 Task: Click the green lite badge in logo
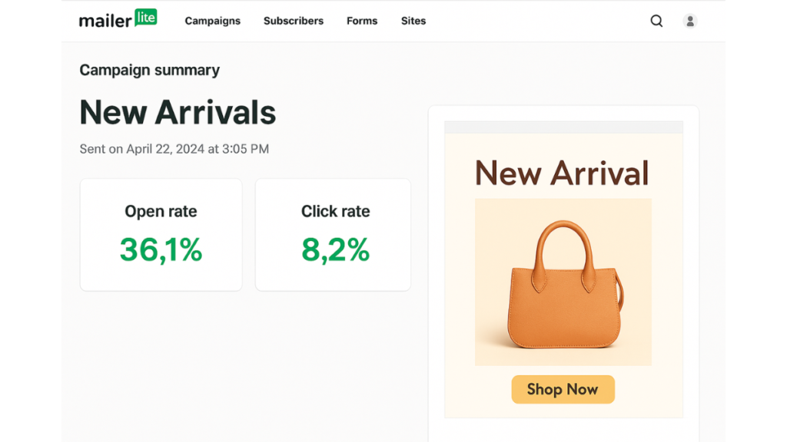pos(145,17)
